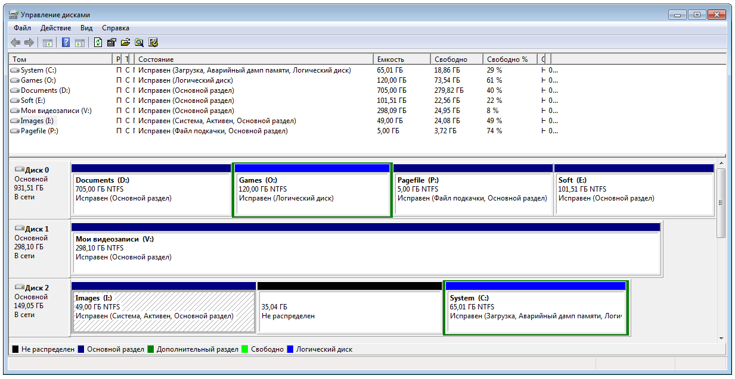Click the green Refresh toolbar icon
Viewport: 735px width, 379px height.
point(98,42)
